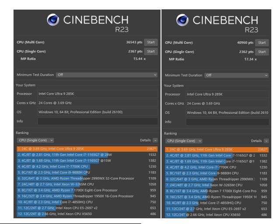Screen dimensions: 280x224
Task: Select rank 9 Threadripper 1950X row in right window
Action: (x=217, y=197)
